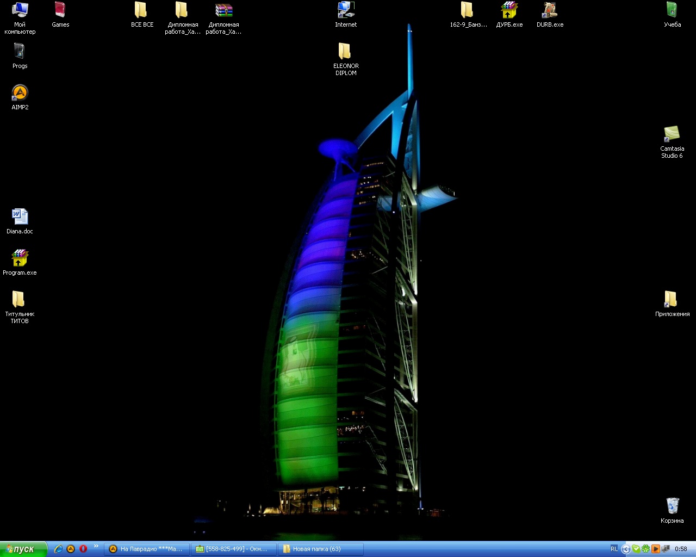This screenshot has width=696, height=557.
Task: Launch Opera from the quick launch bar
Action: point(83,549)
